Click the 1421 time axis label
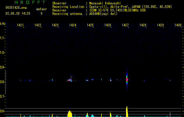Image resolution: width=184 pixels, height=117 pixels. [x=20, y=25]
